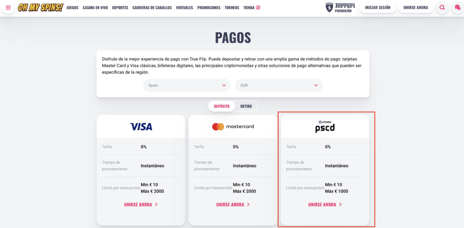Click Unirse Ahora under Visa

tap(141, 204)
